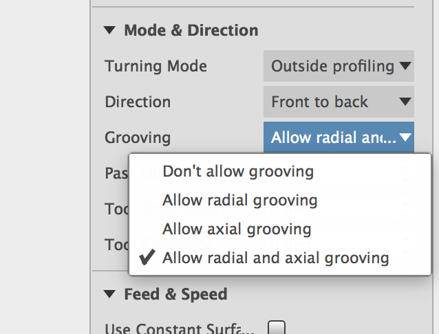Click the Turning Mode dropdown arrow

click(405, 66)
